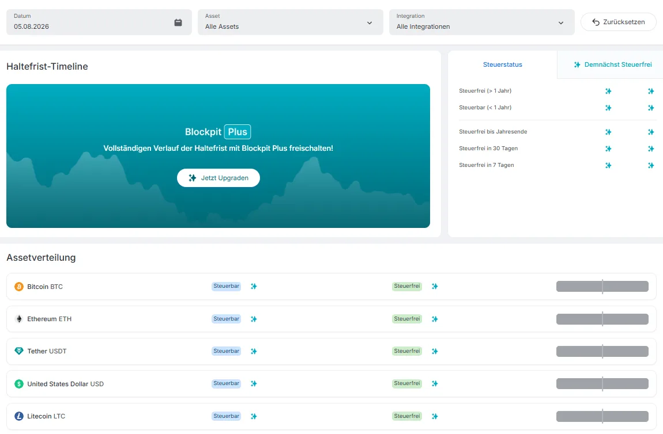Click Bitcoin's Steuerbar badge

pyautogui.click(x=226, y=286)
